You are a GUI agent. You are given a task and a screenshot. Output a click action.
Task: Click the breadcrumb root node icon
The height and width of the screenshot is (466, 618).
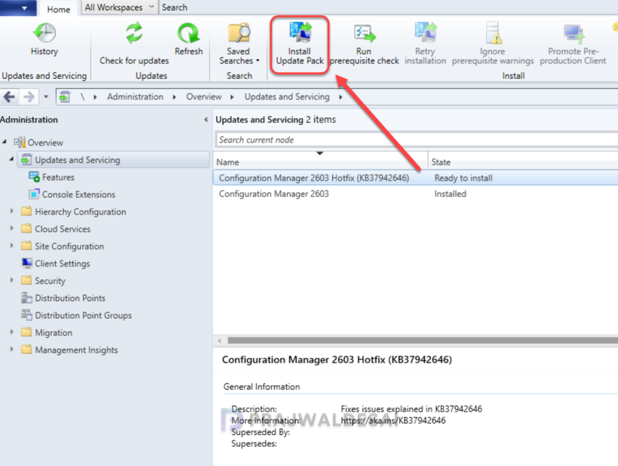(x=65, y=97)
